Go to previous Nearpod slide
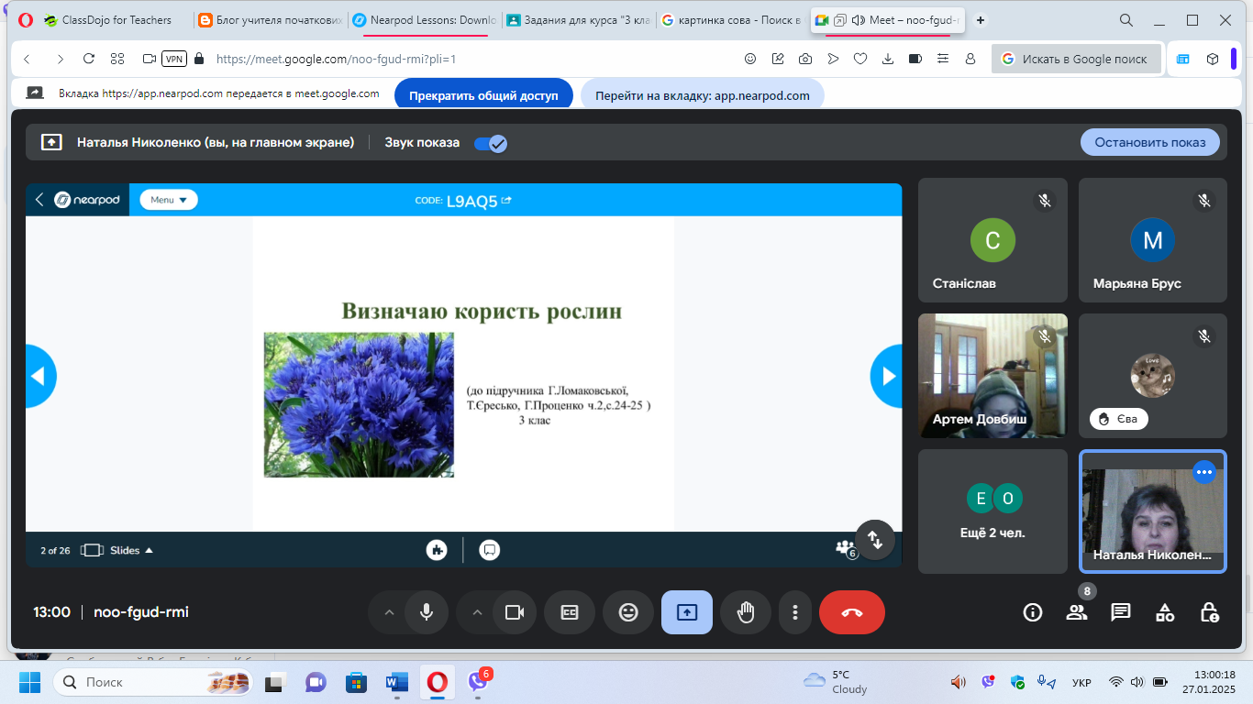This screenshot has width=1253, height=704. 40,376
